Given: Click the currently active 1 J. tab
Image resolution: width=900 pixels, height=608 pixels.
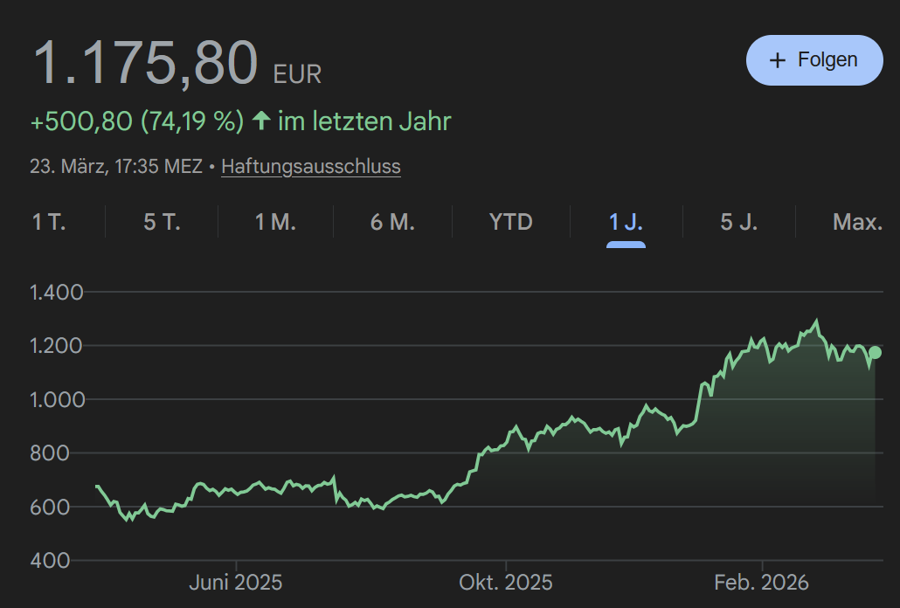Looking at the screenshot, I should coord(624,222).
